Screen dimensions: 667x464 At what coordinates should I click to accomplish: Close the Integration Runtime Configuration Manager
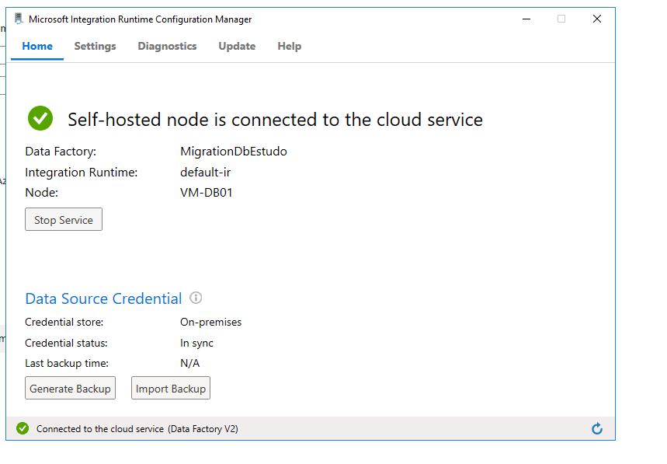597,19
